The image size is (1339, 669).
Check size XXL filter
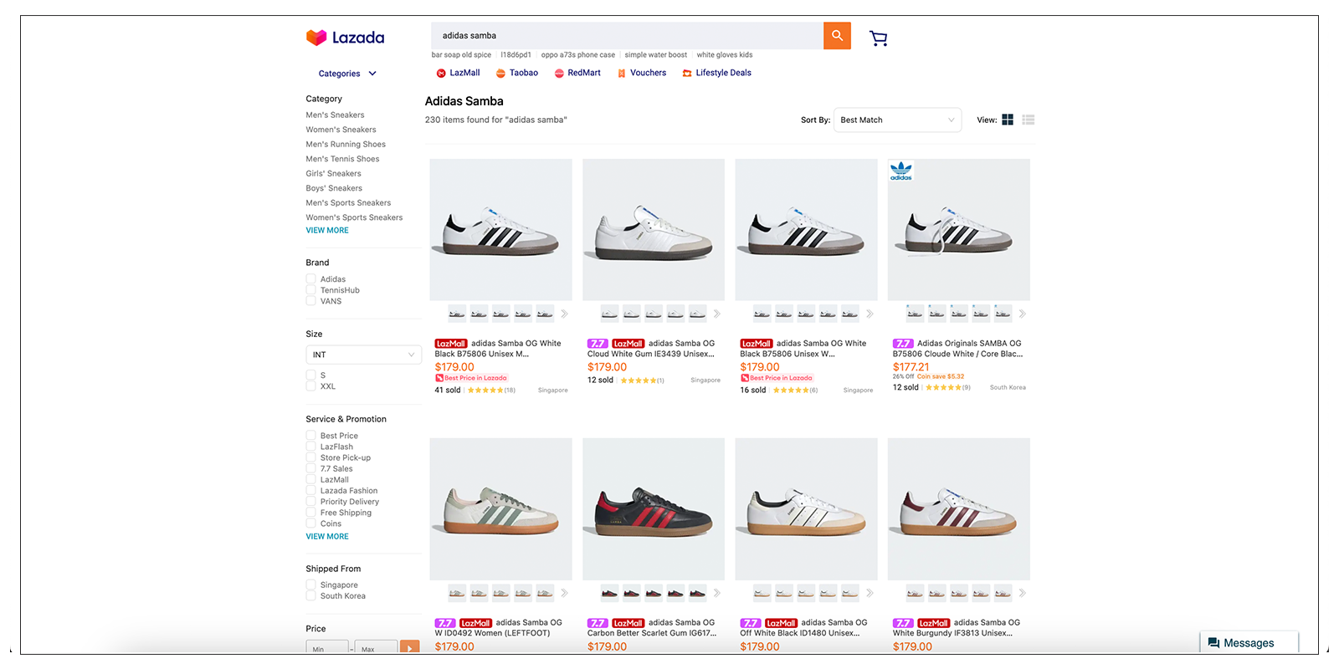point(310,386)
